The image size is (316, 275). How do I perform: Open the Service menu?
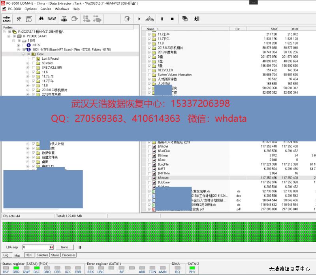[x=46, y=9]
